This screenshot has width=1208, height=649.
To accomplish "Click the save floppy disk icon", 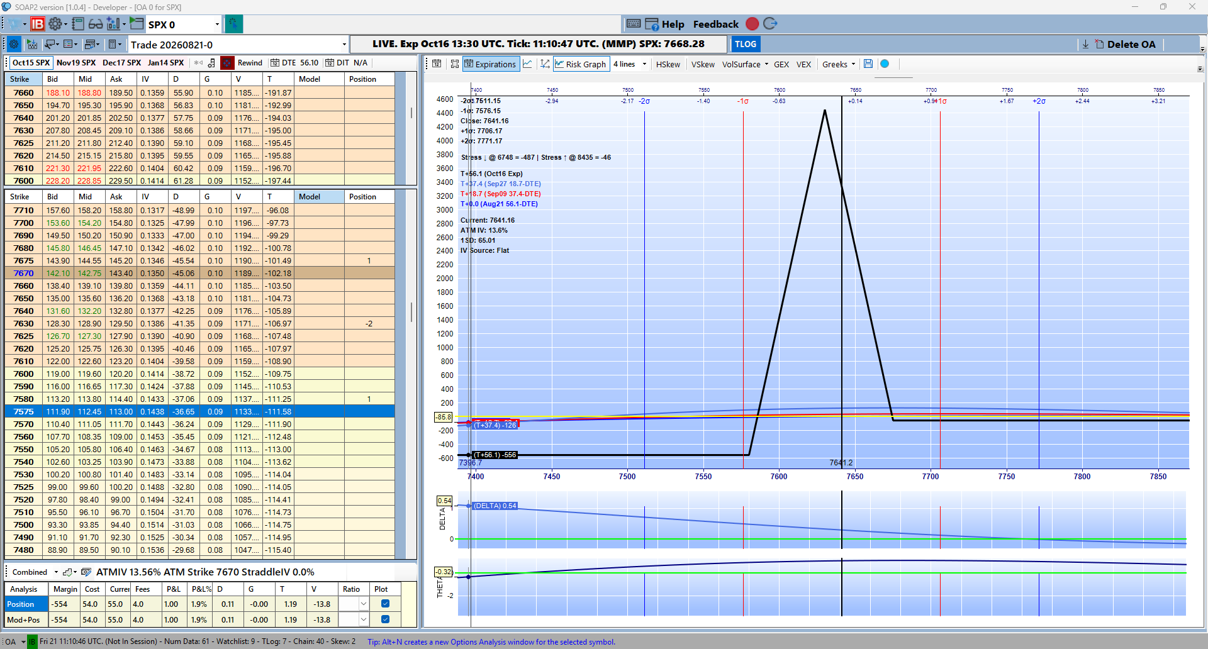I will pos(868,64).
